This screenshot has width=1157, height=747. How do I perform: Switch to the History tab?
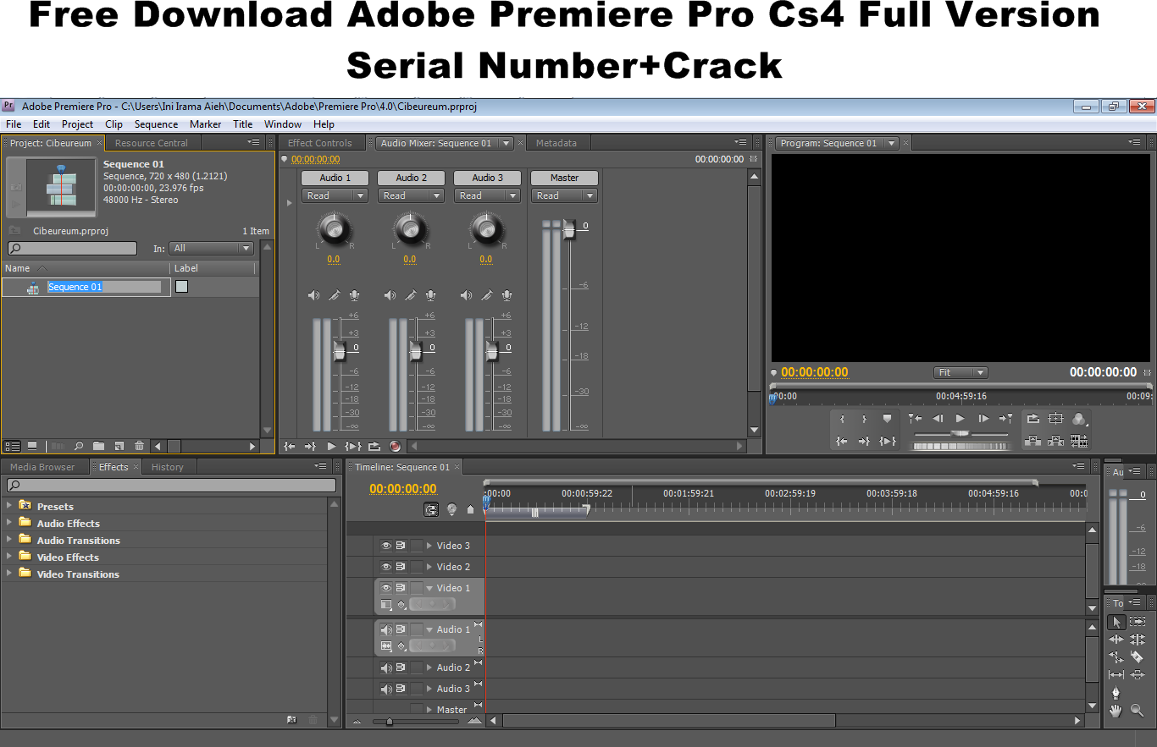point(167,467)
